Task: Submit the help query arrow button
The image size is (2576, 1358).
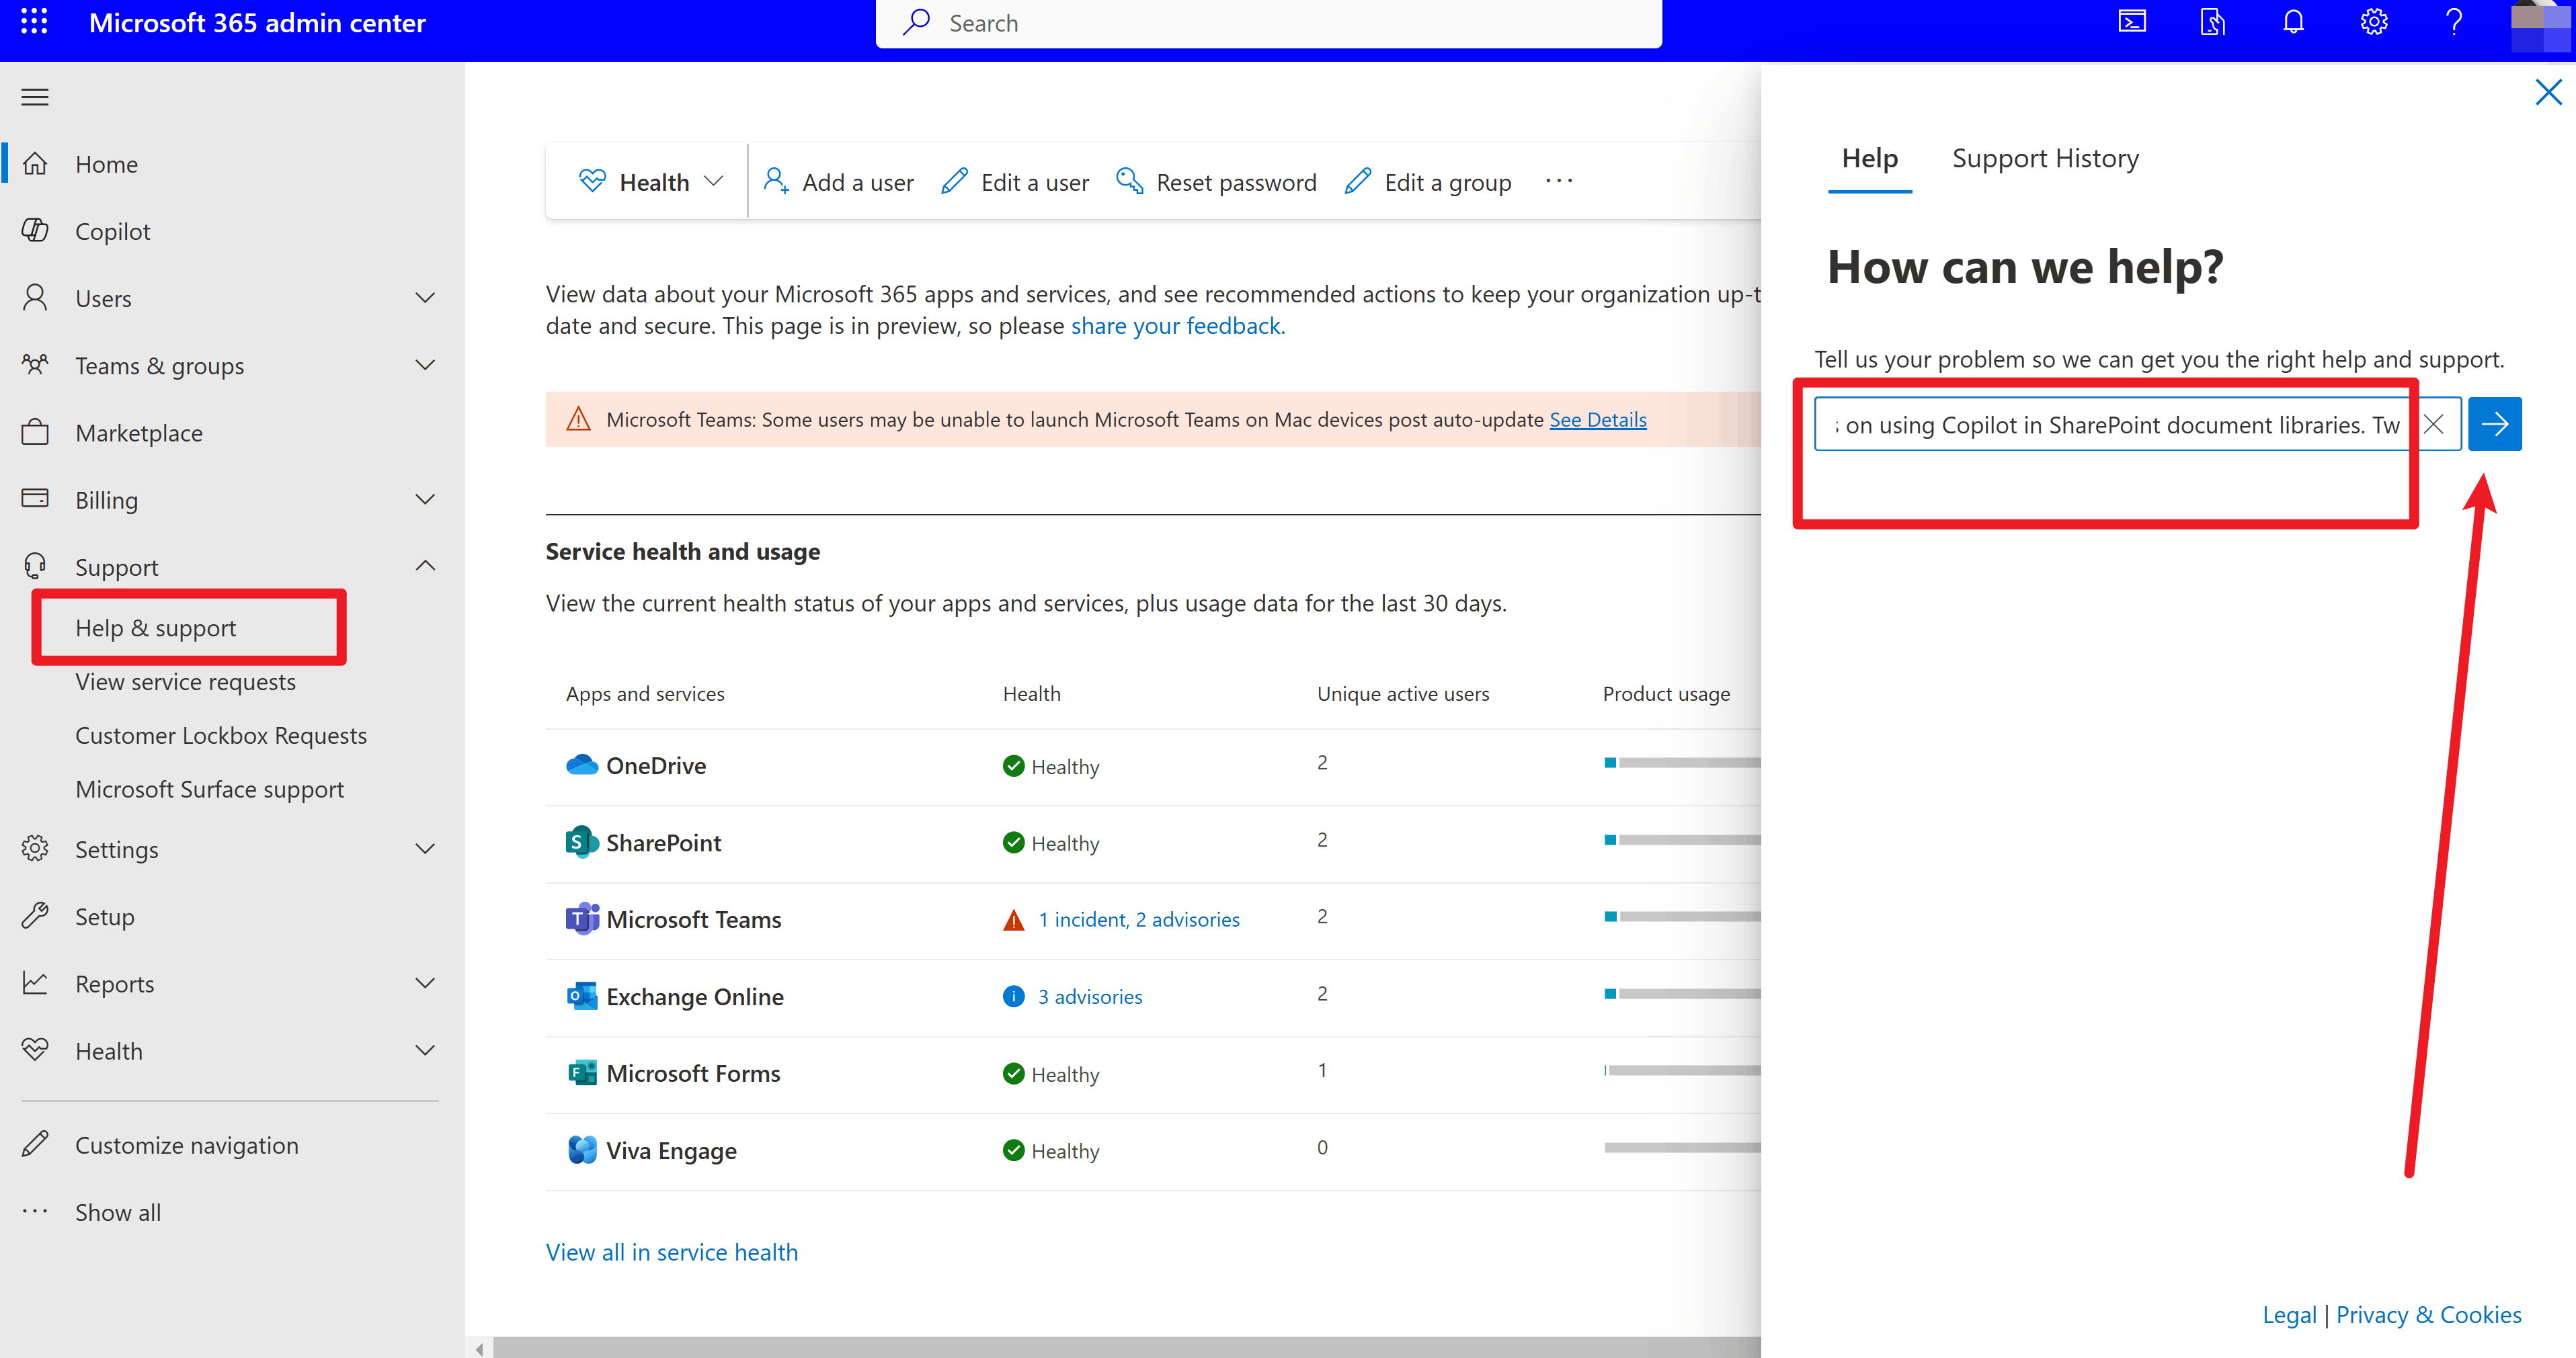Action: click(x=2494, y=425)
